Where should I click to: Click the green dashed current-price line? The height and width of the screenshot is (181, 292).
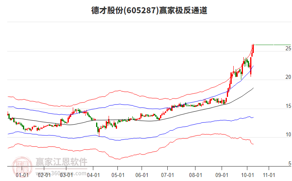(x=272, y=45)
